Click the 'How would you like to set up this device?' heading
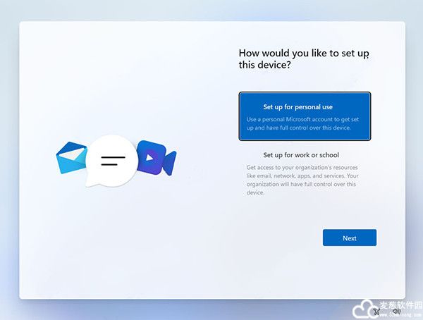 click(x=304, y=59)
